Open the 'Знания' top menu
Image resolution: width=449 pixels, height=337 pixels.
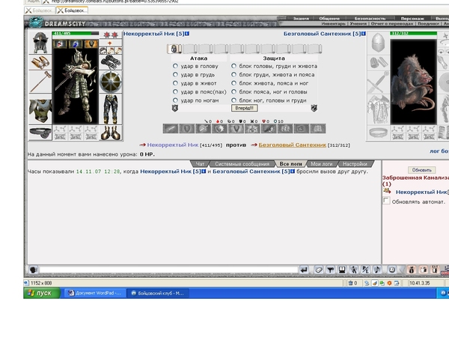pos(301,18)
